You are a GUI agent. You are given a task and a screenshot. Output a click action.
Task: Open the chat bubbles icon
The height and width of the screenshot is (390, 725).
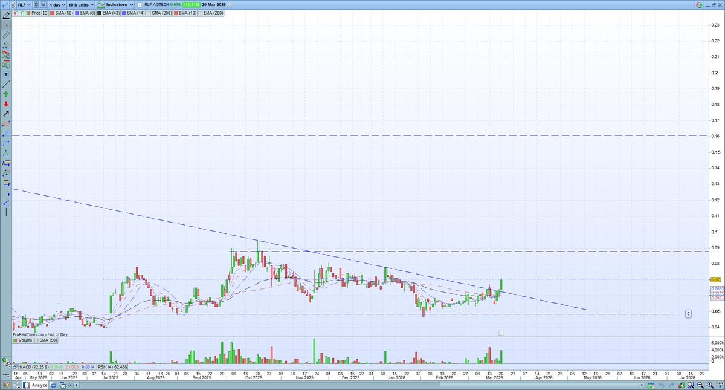tap(53, 385)
